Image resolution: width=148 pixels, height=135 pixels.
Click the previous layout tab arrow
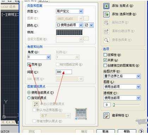click(x=6, y=122)
